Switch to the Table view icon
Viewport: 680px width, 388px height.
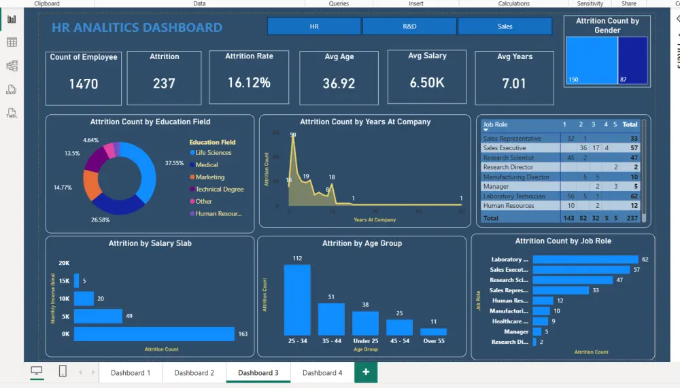[x=12, y=43]
